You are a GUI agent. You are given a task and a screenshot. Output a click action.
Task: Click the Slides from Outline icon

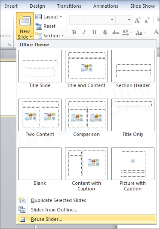[22, 210]
